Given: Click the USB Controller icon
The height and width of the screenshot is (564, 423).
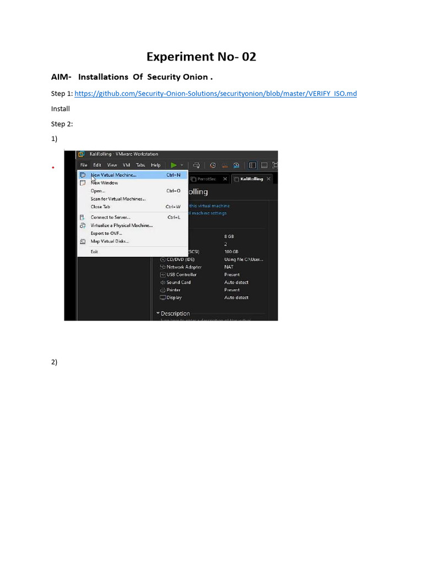Looking at the screenshot, I should coord(162,274).
